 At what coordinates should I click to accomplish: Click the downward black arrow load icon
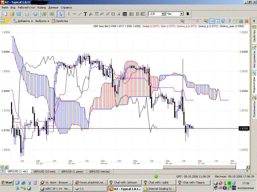coord(188,14)
